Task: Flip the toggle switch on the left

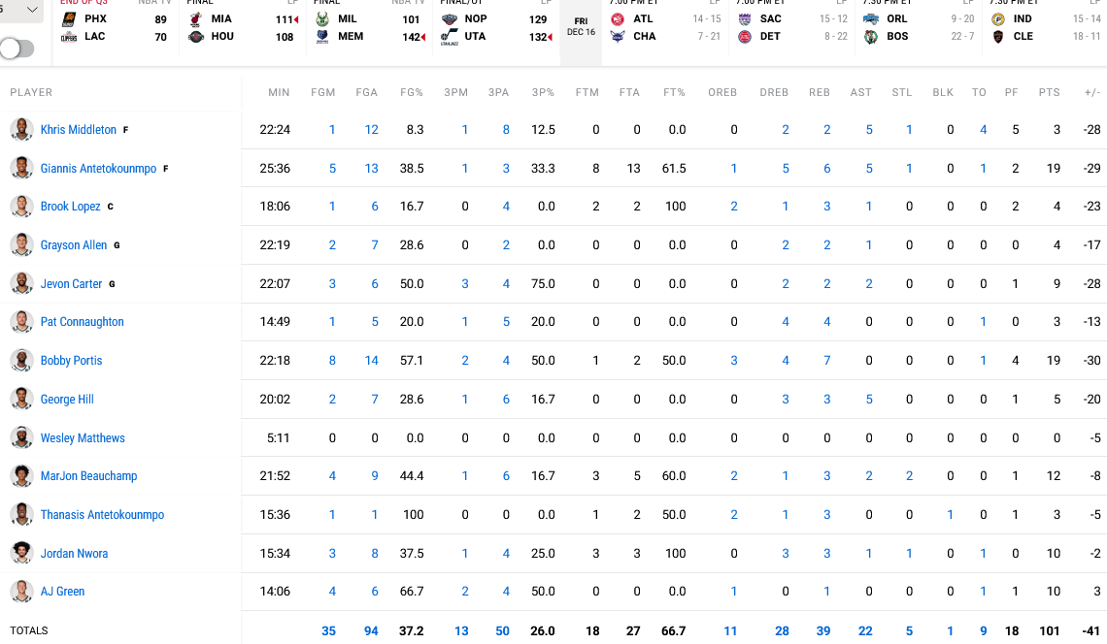Action: point(17,47)
